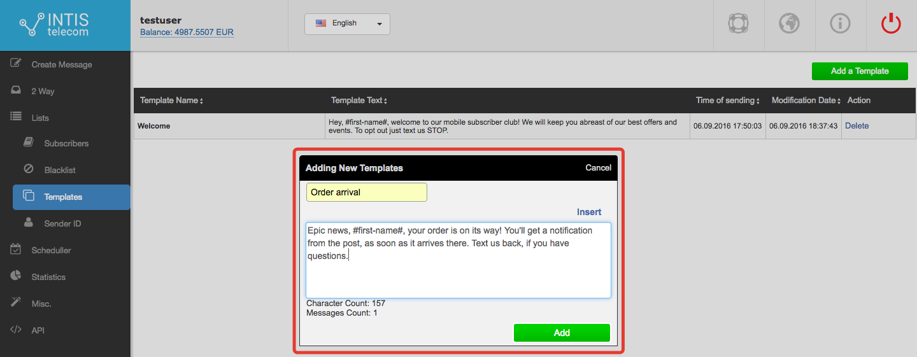The height and width of the screenshot is (357, 917).
Task: Click the Welcome template text cell
Action: 508,126
